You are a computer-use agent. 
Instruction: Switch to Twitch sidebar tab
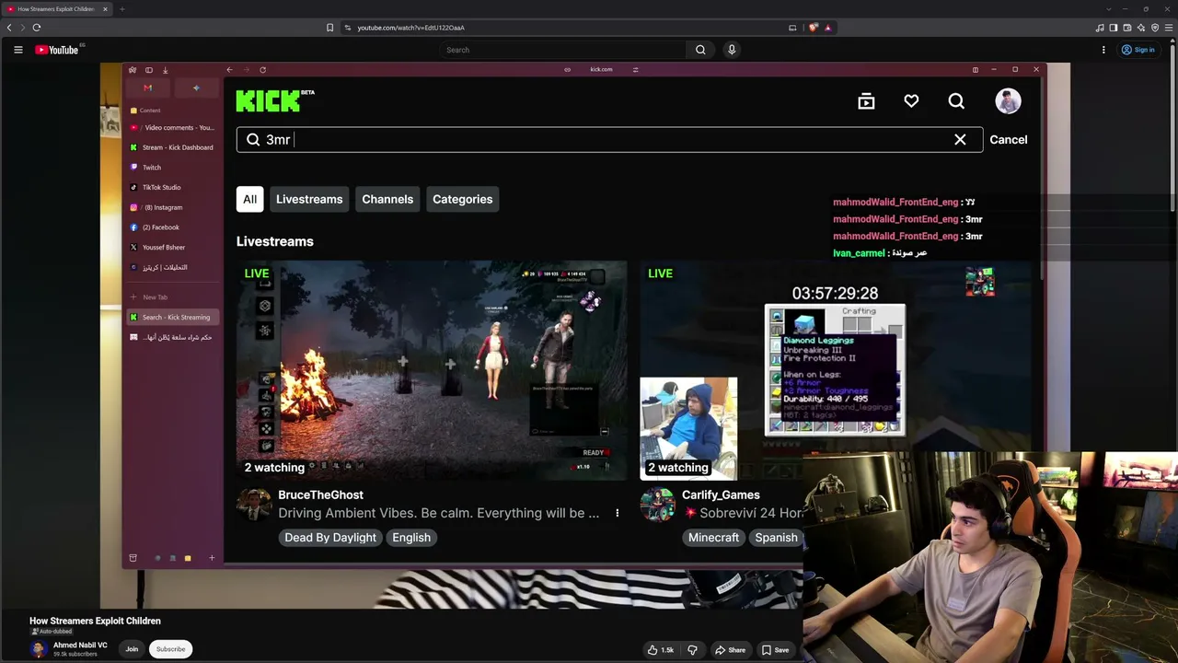[173, 168]
